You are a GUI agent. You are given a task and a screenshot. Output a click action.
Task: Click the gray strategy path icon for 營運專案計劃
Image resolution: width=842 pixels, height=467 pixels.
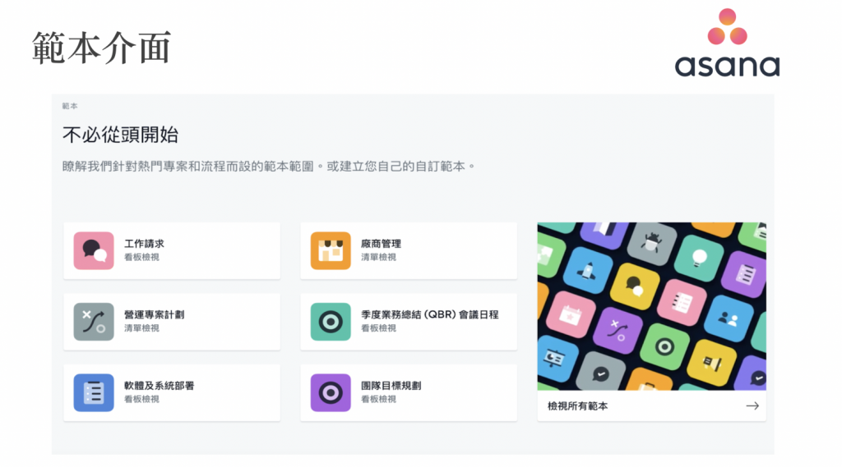(94, 321)
